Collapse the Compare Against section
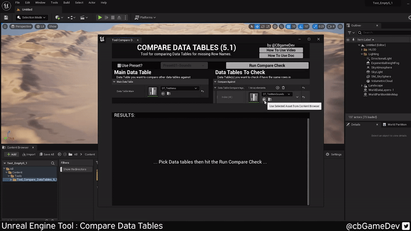The image size is (411, 231). coord(216,82)
